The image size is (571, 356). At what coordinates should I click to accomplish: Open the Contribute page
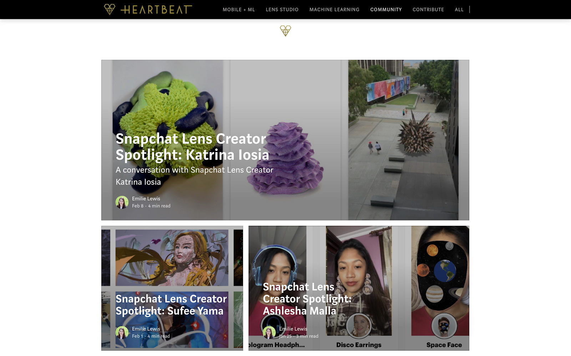point(428,10)
